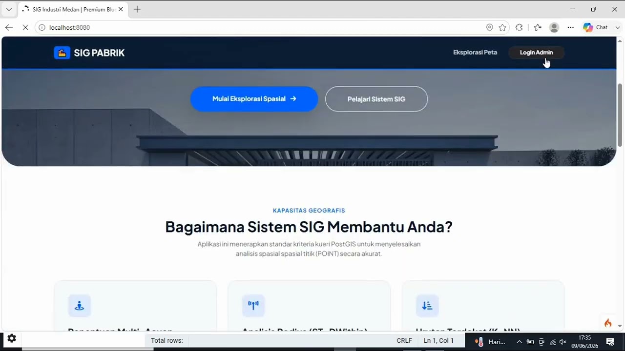Stop page loading with X button
Screen dimensions: 625x351
(25, 27)
